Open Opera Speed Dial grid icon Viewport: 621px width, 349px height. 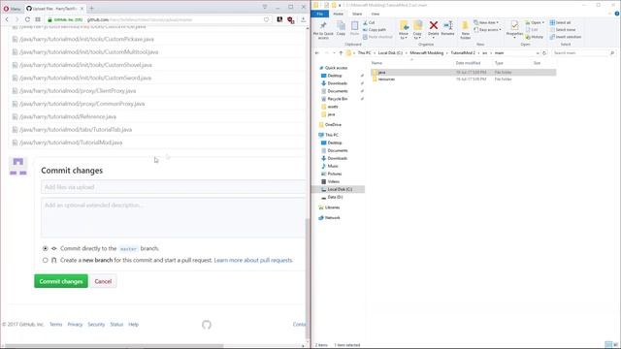(38, 19)
